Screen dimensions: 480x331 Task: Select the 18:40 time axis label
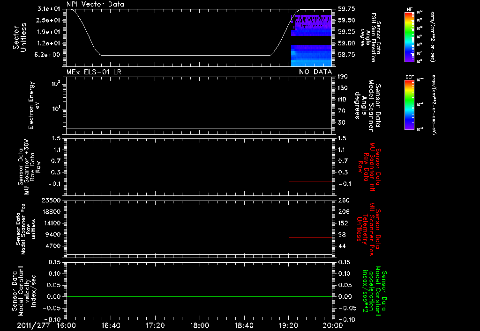(x=244, y=325)
